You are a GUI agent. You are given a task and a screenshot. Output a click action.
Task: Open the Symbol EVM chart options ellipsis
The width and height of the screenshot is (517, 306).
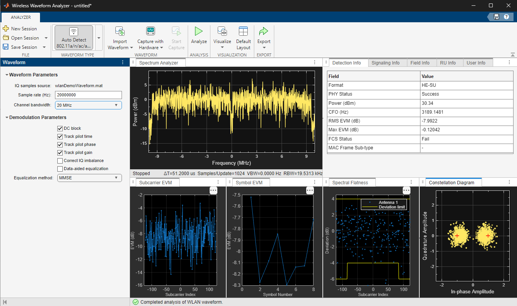(x=310, y=190)
